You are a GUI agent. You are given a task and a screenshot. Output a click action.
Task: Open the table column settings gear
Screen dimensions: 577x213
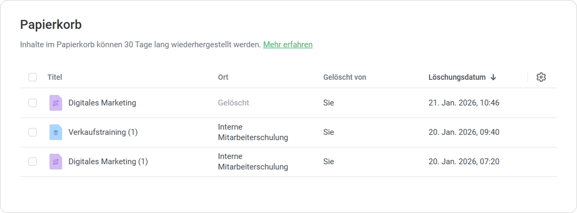click(x=541, y=77)
